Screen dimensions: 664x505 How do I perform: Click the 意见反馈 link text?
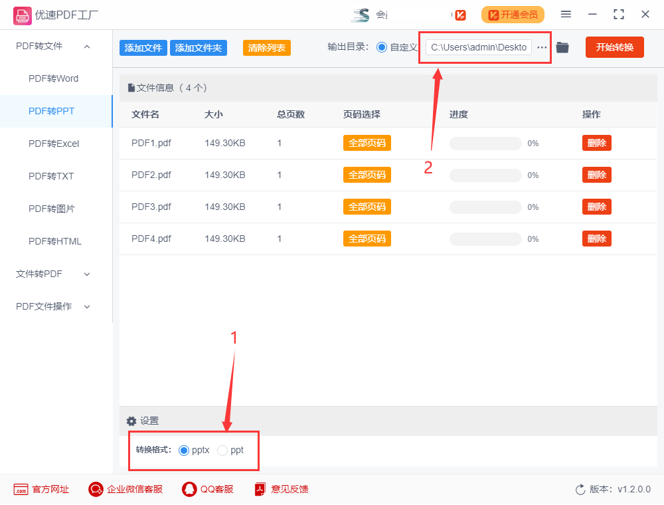coord(290,489)
